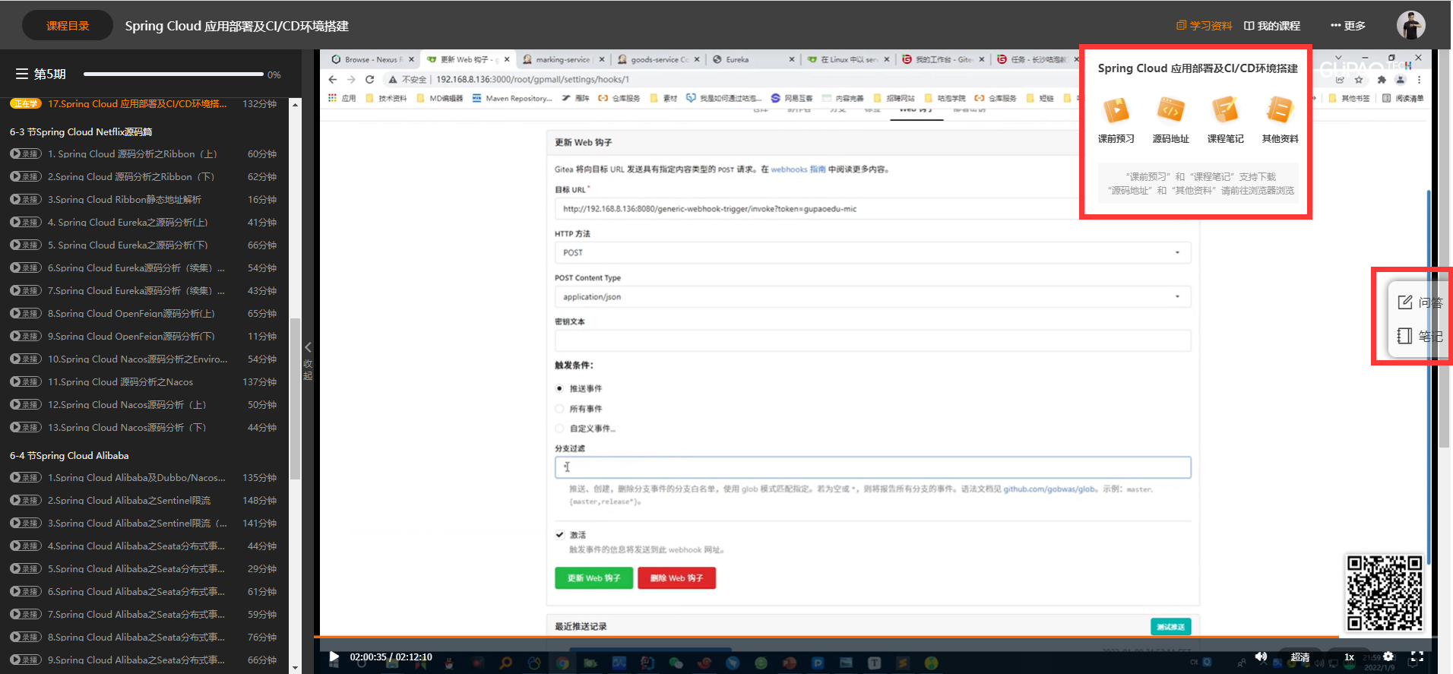
Task: Click the browser reload icon in video
Action: pyautogui.click(x=369, y=79)
